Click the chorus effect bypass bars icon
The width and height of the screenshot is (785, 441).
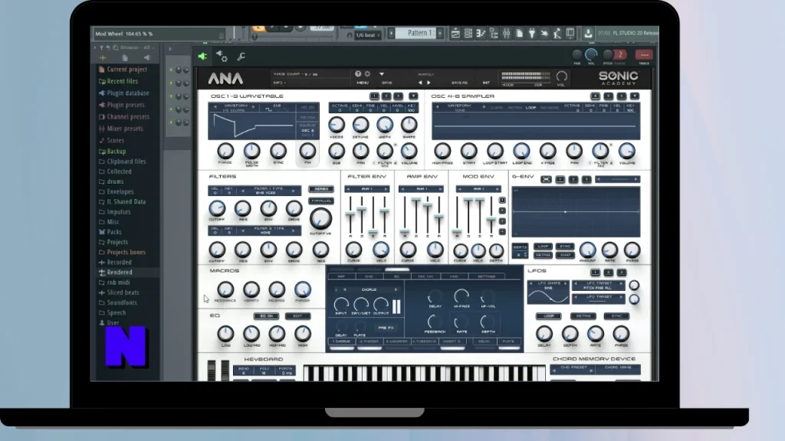(396, 306)
